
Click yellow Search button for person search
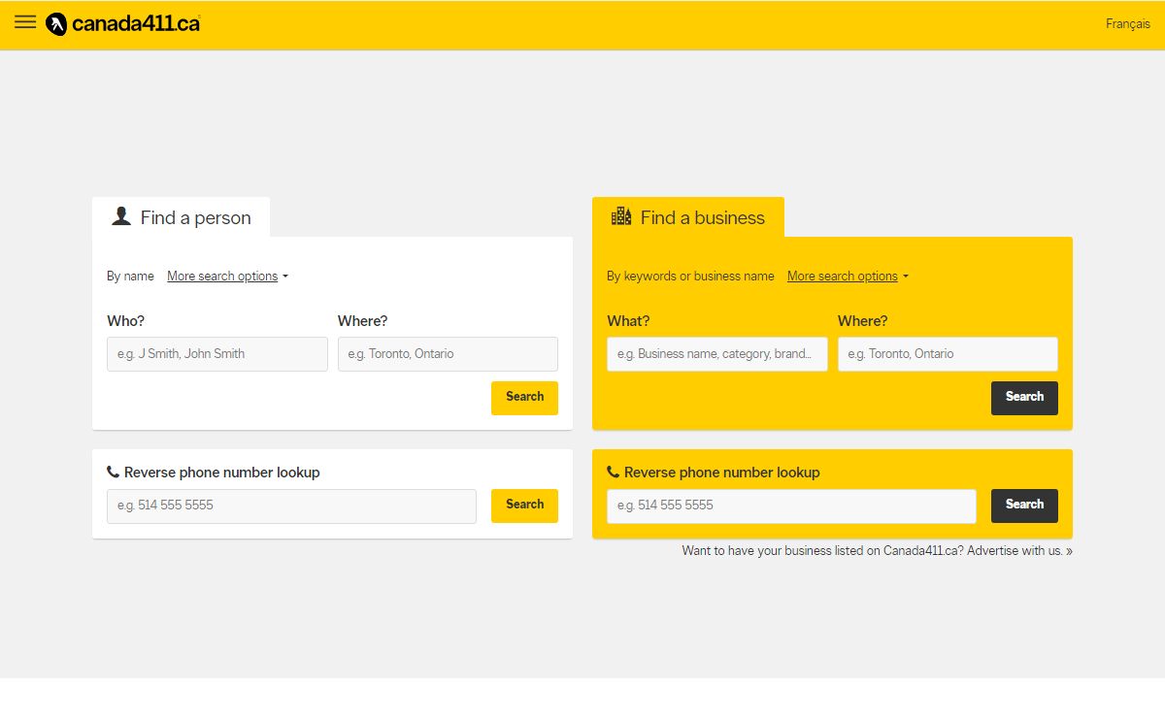(x=524, y=398)
